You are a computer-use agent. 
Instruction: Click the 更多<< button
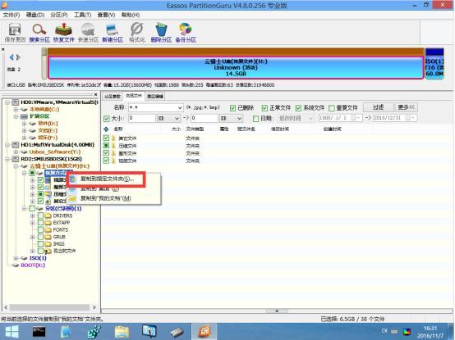coord(406,107)
